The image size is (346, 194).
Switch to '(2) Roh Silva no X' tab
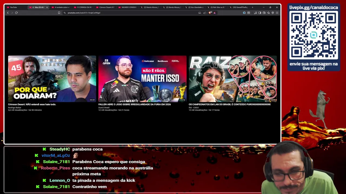(x=217, y=7)
